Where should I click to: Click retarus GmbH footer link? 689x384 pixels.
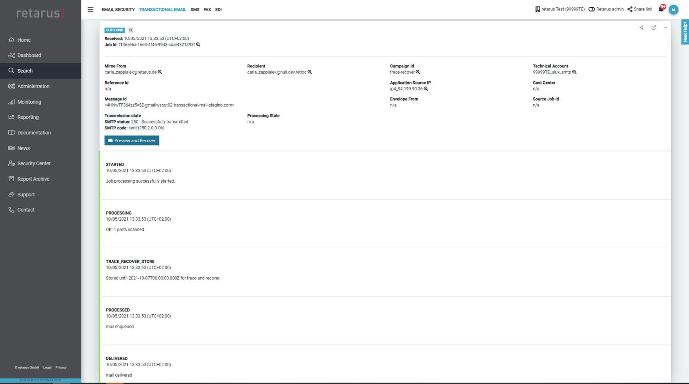coord(27,367)
